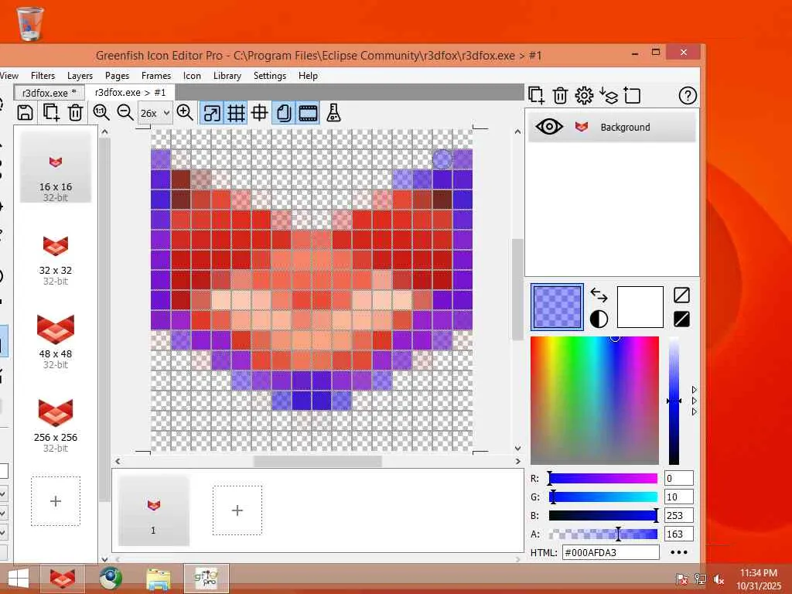Screen dimensions: 792x594
Task: Select the transparent color icon
Action: click(x=682, y=295)
